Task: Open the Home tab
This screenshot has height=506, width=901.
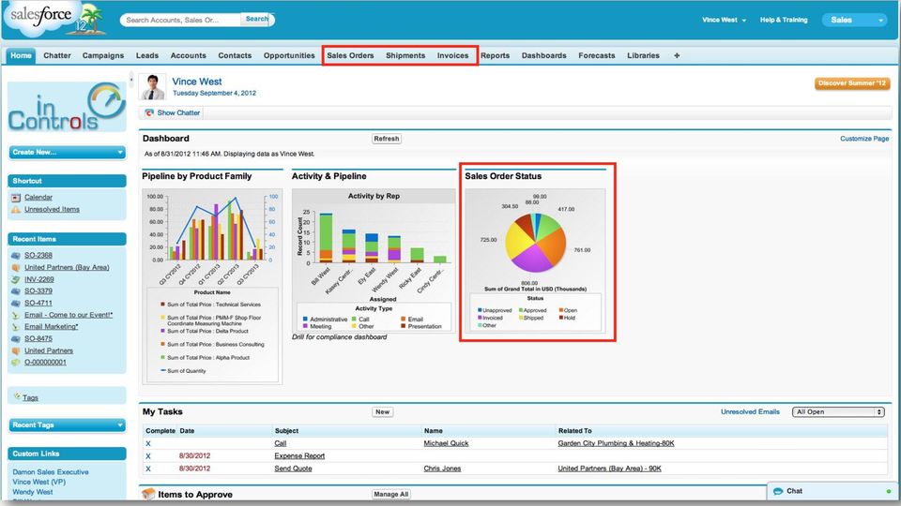Action: click(x=21, y=55)
